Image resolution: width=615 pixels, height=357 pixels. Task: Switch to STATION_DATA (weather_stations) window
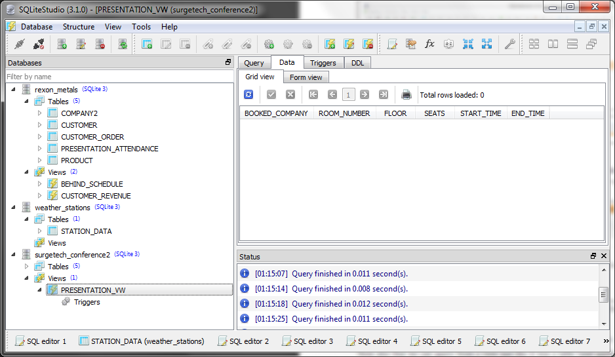coord(142,341)
